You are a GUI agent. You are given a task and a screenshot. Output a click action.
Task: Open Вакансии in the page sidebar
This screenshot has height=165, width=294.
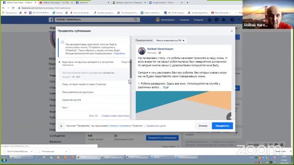pos(55,142)
